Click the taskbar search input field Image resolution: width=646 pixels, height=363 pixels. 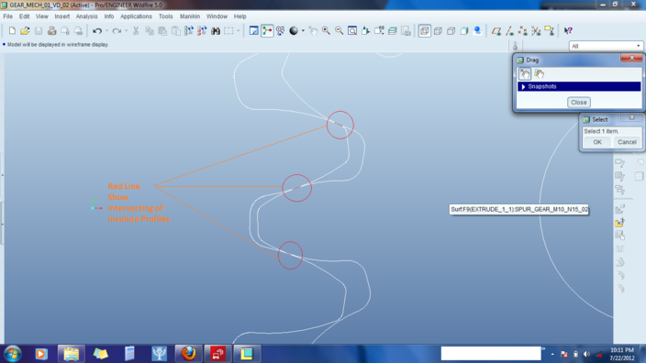491,353
